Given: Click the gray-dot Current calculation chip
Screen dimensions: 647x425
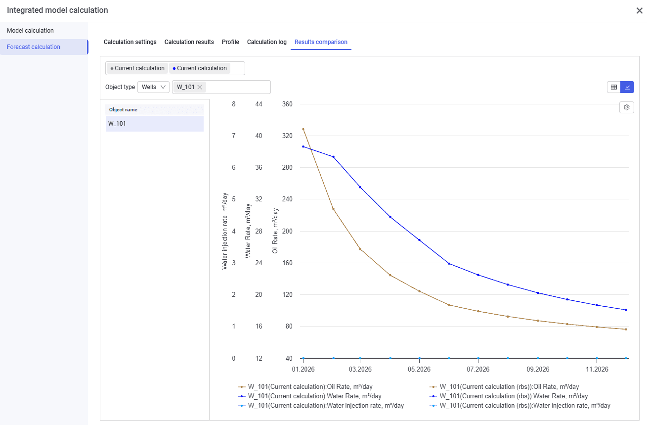Looking at the screenshot, I should tap(138, 68).
